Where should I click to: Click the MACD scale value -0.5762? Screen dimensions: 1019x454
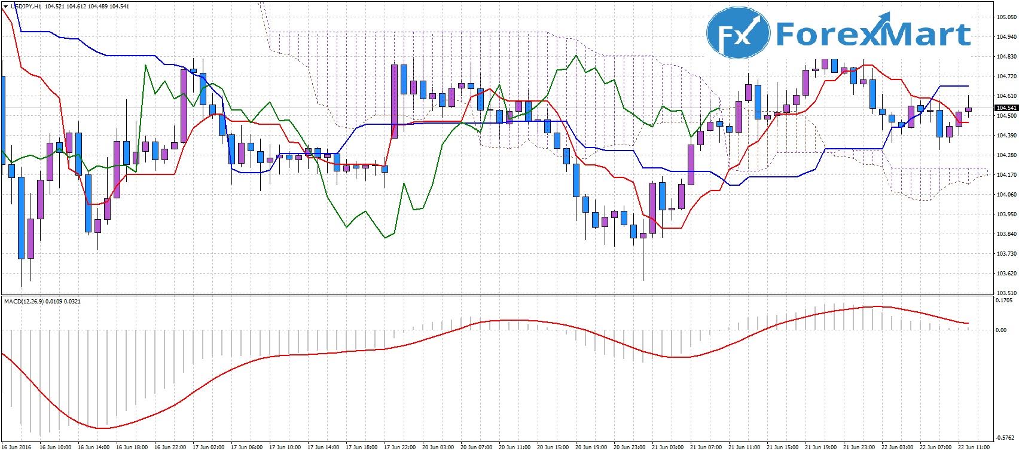coord(1005,437)
